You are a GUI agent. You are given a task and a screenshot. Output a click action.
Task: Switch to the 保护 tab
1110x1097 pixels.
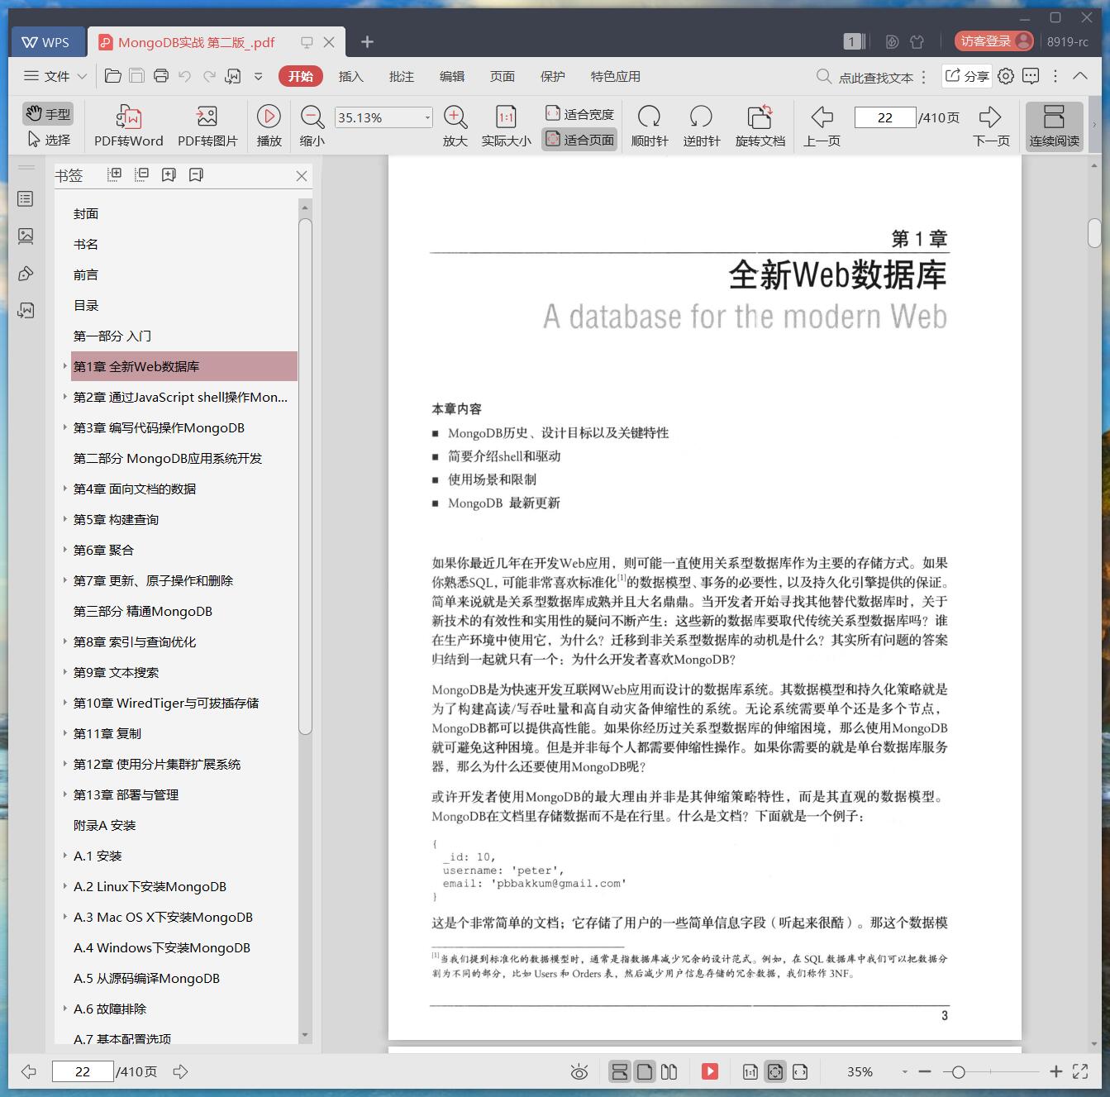552,76
